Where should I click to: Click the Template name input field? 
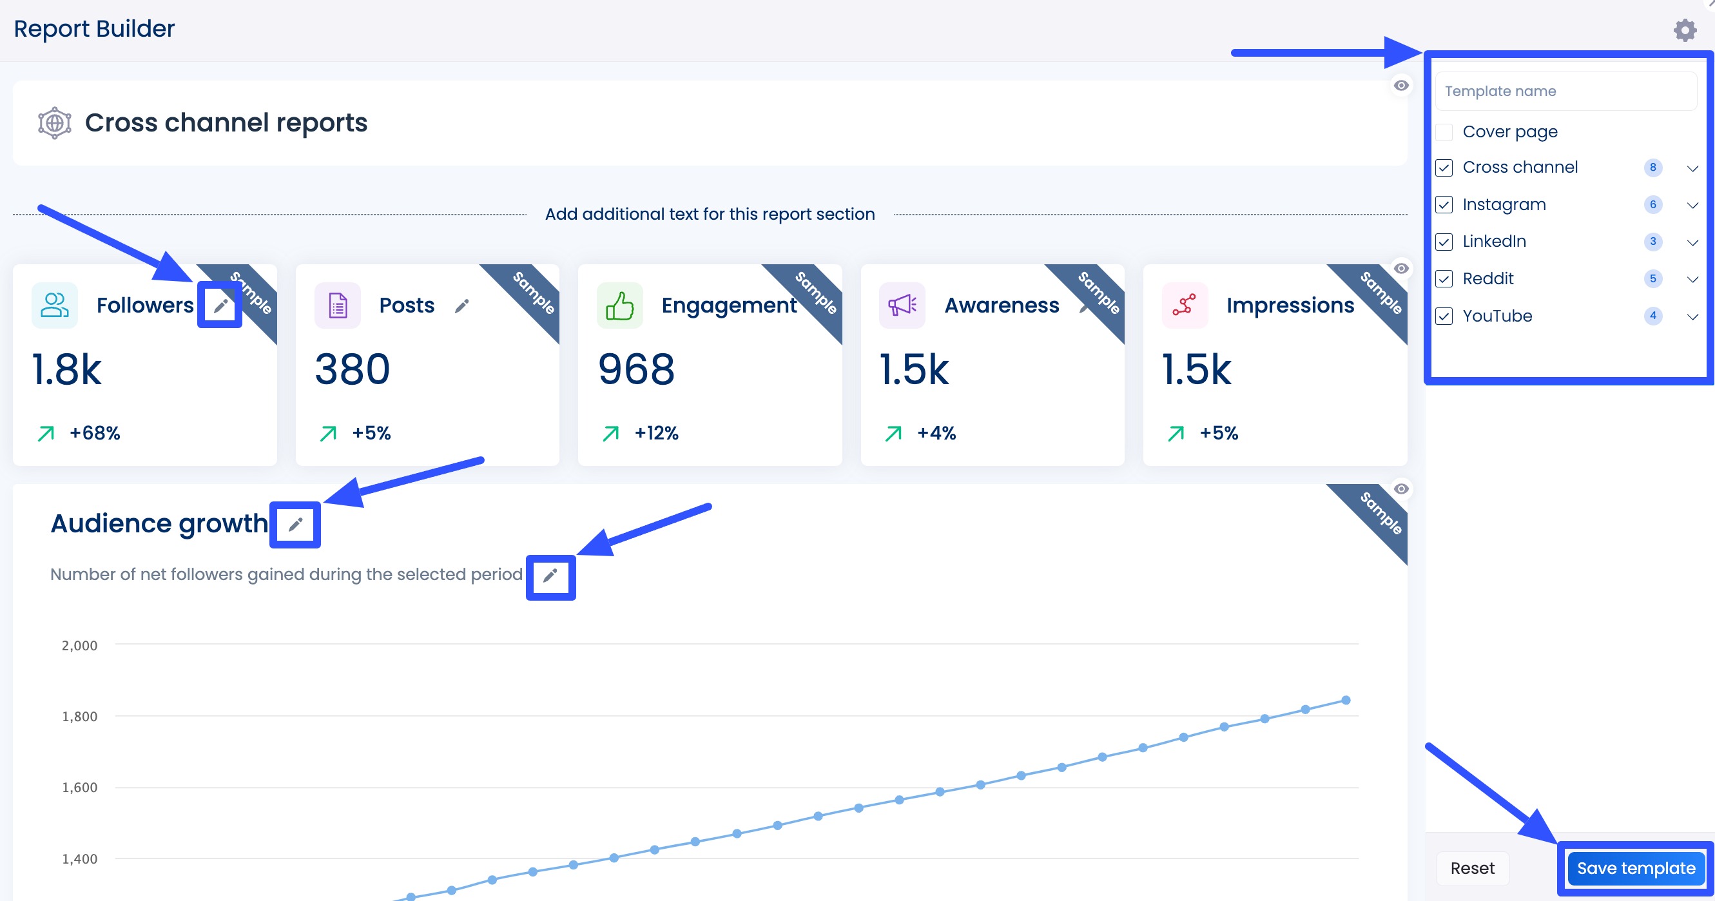pyautogui.click(x=1565, y=91)
